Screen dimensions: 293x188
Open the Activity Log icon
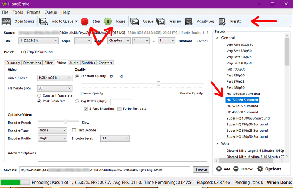tap(189, 22)
